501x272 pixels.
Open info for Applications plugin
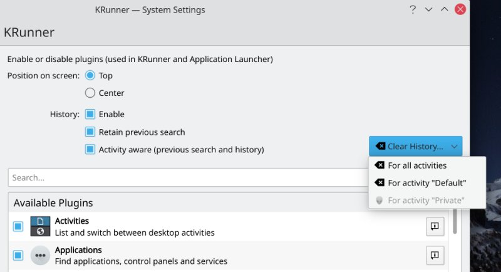435,255
